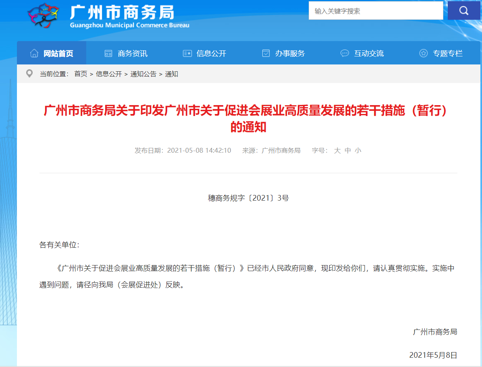
Task: Go to 通知公告 in the breadcrumb
Action: click(x=143, y=74)
